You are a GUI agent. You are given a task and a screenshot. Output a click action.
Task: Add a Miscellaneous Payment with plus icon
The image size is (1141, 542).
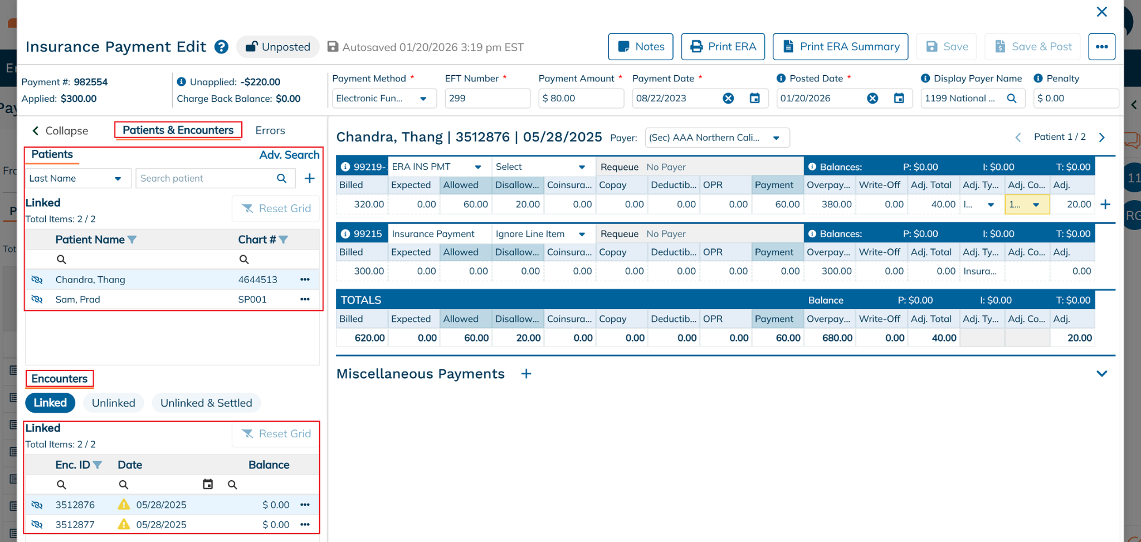(526, 374)
